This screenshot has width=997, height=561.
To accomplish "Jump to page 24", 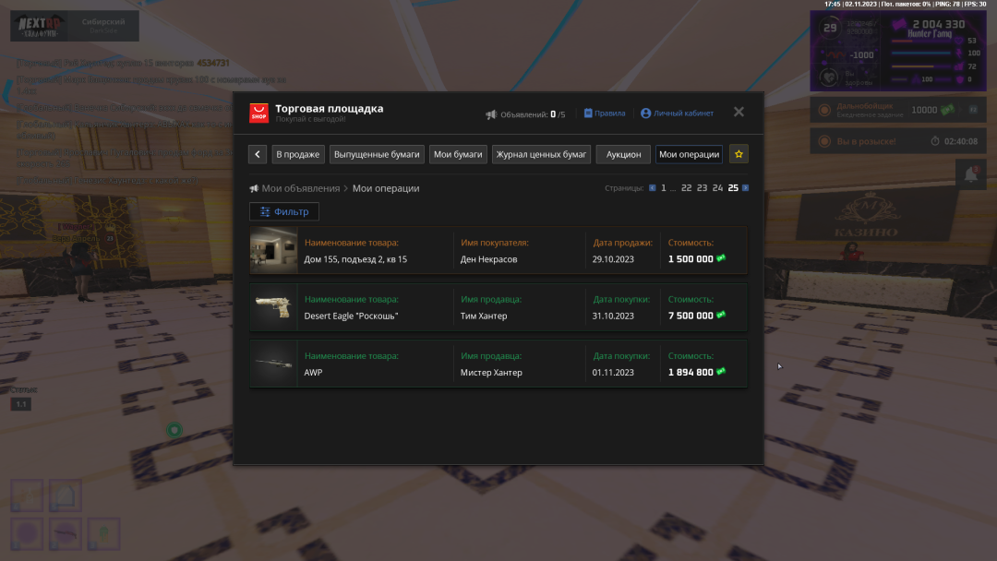I will (x=717, y=188).
